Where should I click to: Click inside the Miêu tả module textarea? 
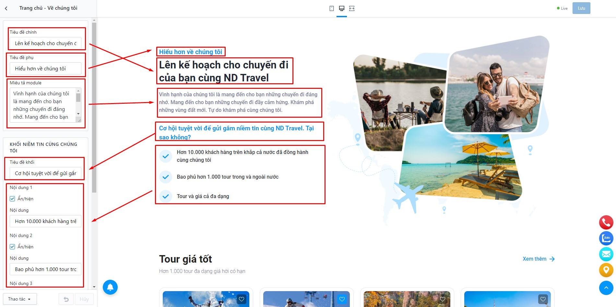coord(43,105)
